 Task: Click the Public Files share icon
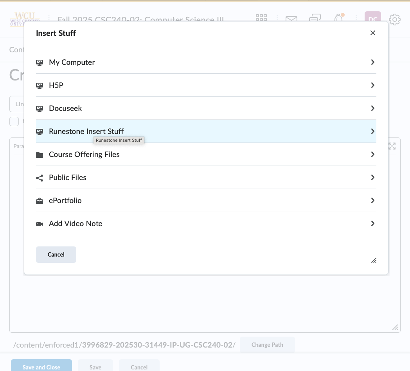[40, 178]
